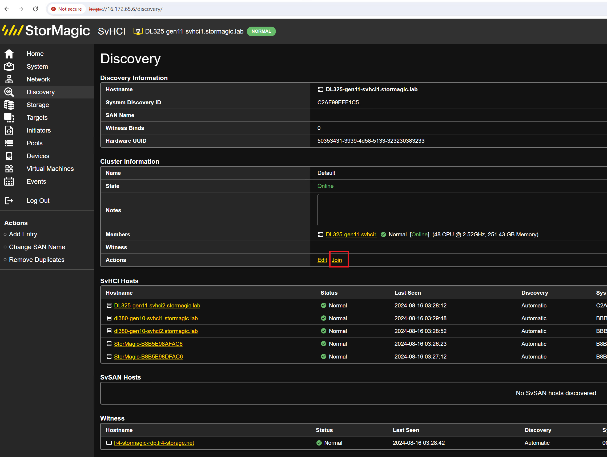Image resolution: width=607 pixels, height=457 pixels.
Task: Open the System menu item
Action: [x=37, y=67]
